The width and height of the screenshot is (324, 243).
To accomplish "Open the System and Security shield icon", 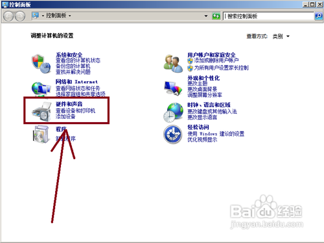I will (x=41, y=64).
